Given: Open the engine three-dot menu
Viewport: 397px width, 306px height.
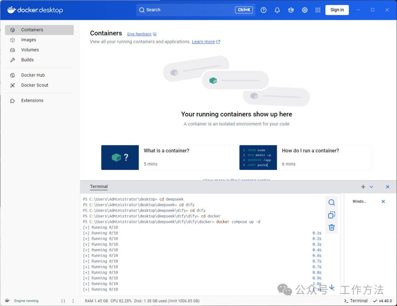Looking at the screenshot, I should 73,301.
